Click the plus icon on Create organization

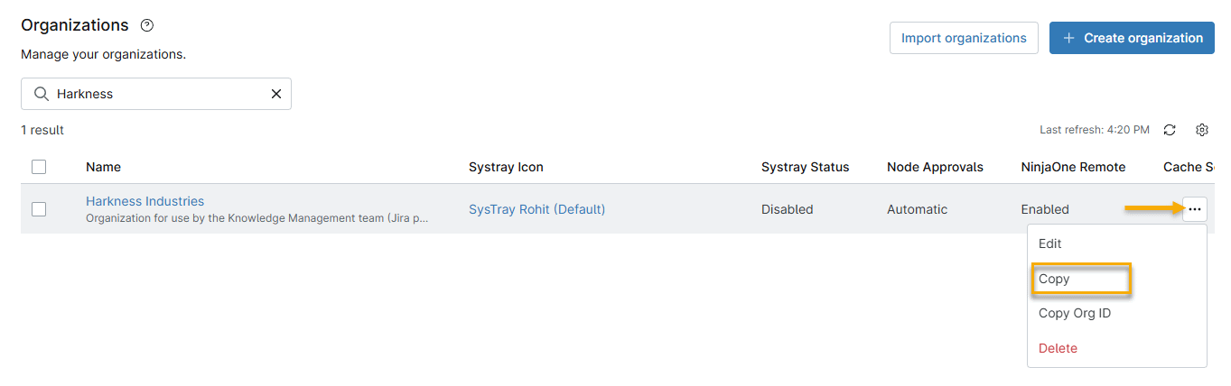[1069, 38]
